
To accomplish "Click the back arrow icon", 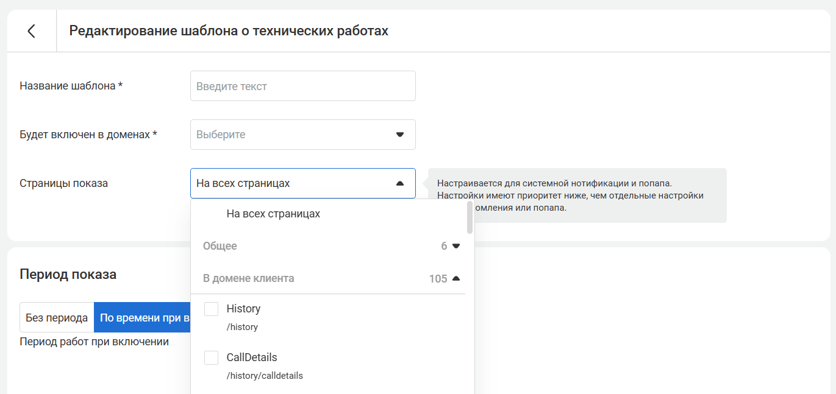I will 31,31.
